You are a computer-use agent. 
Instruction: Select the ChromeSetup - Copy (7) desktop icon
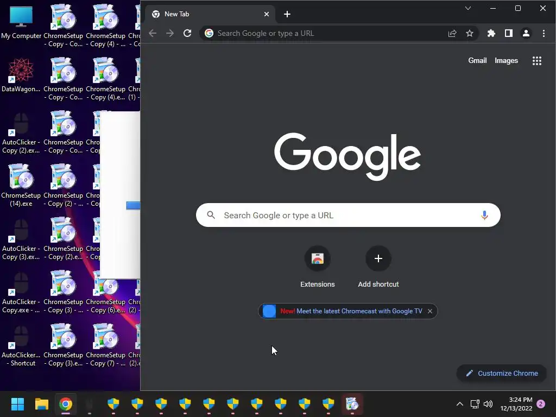point(106,346)
